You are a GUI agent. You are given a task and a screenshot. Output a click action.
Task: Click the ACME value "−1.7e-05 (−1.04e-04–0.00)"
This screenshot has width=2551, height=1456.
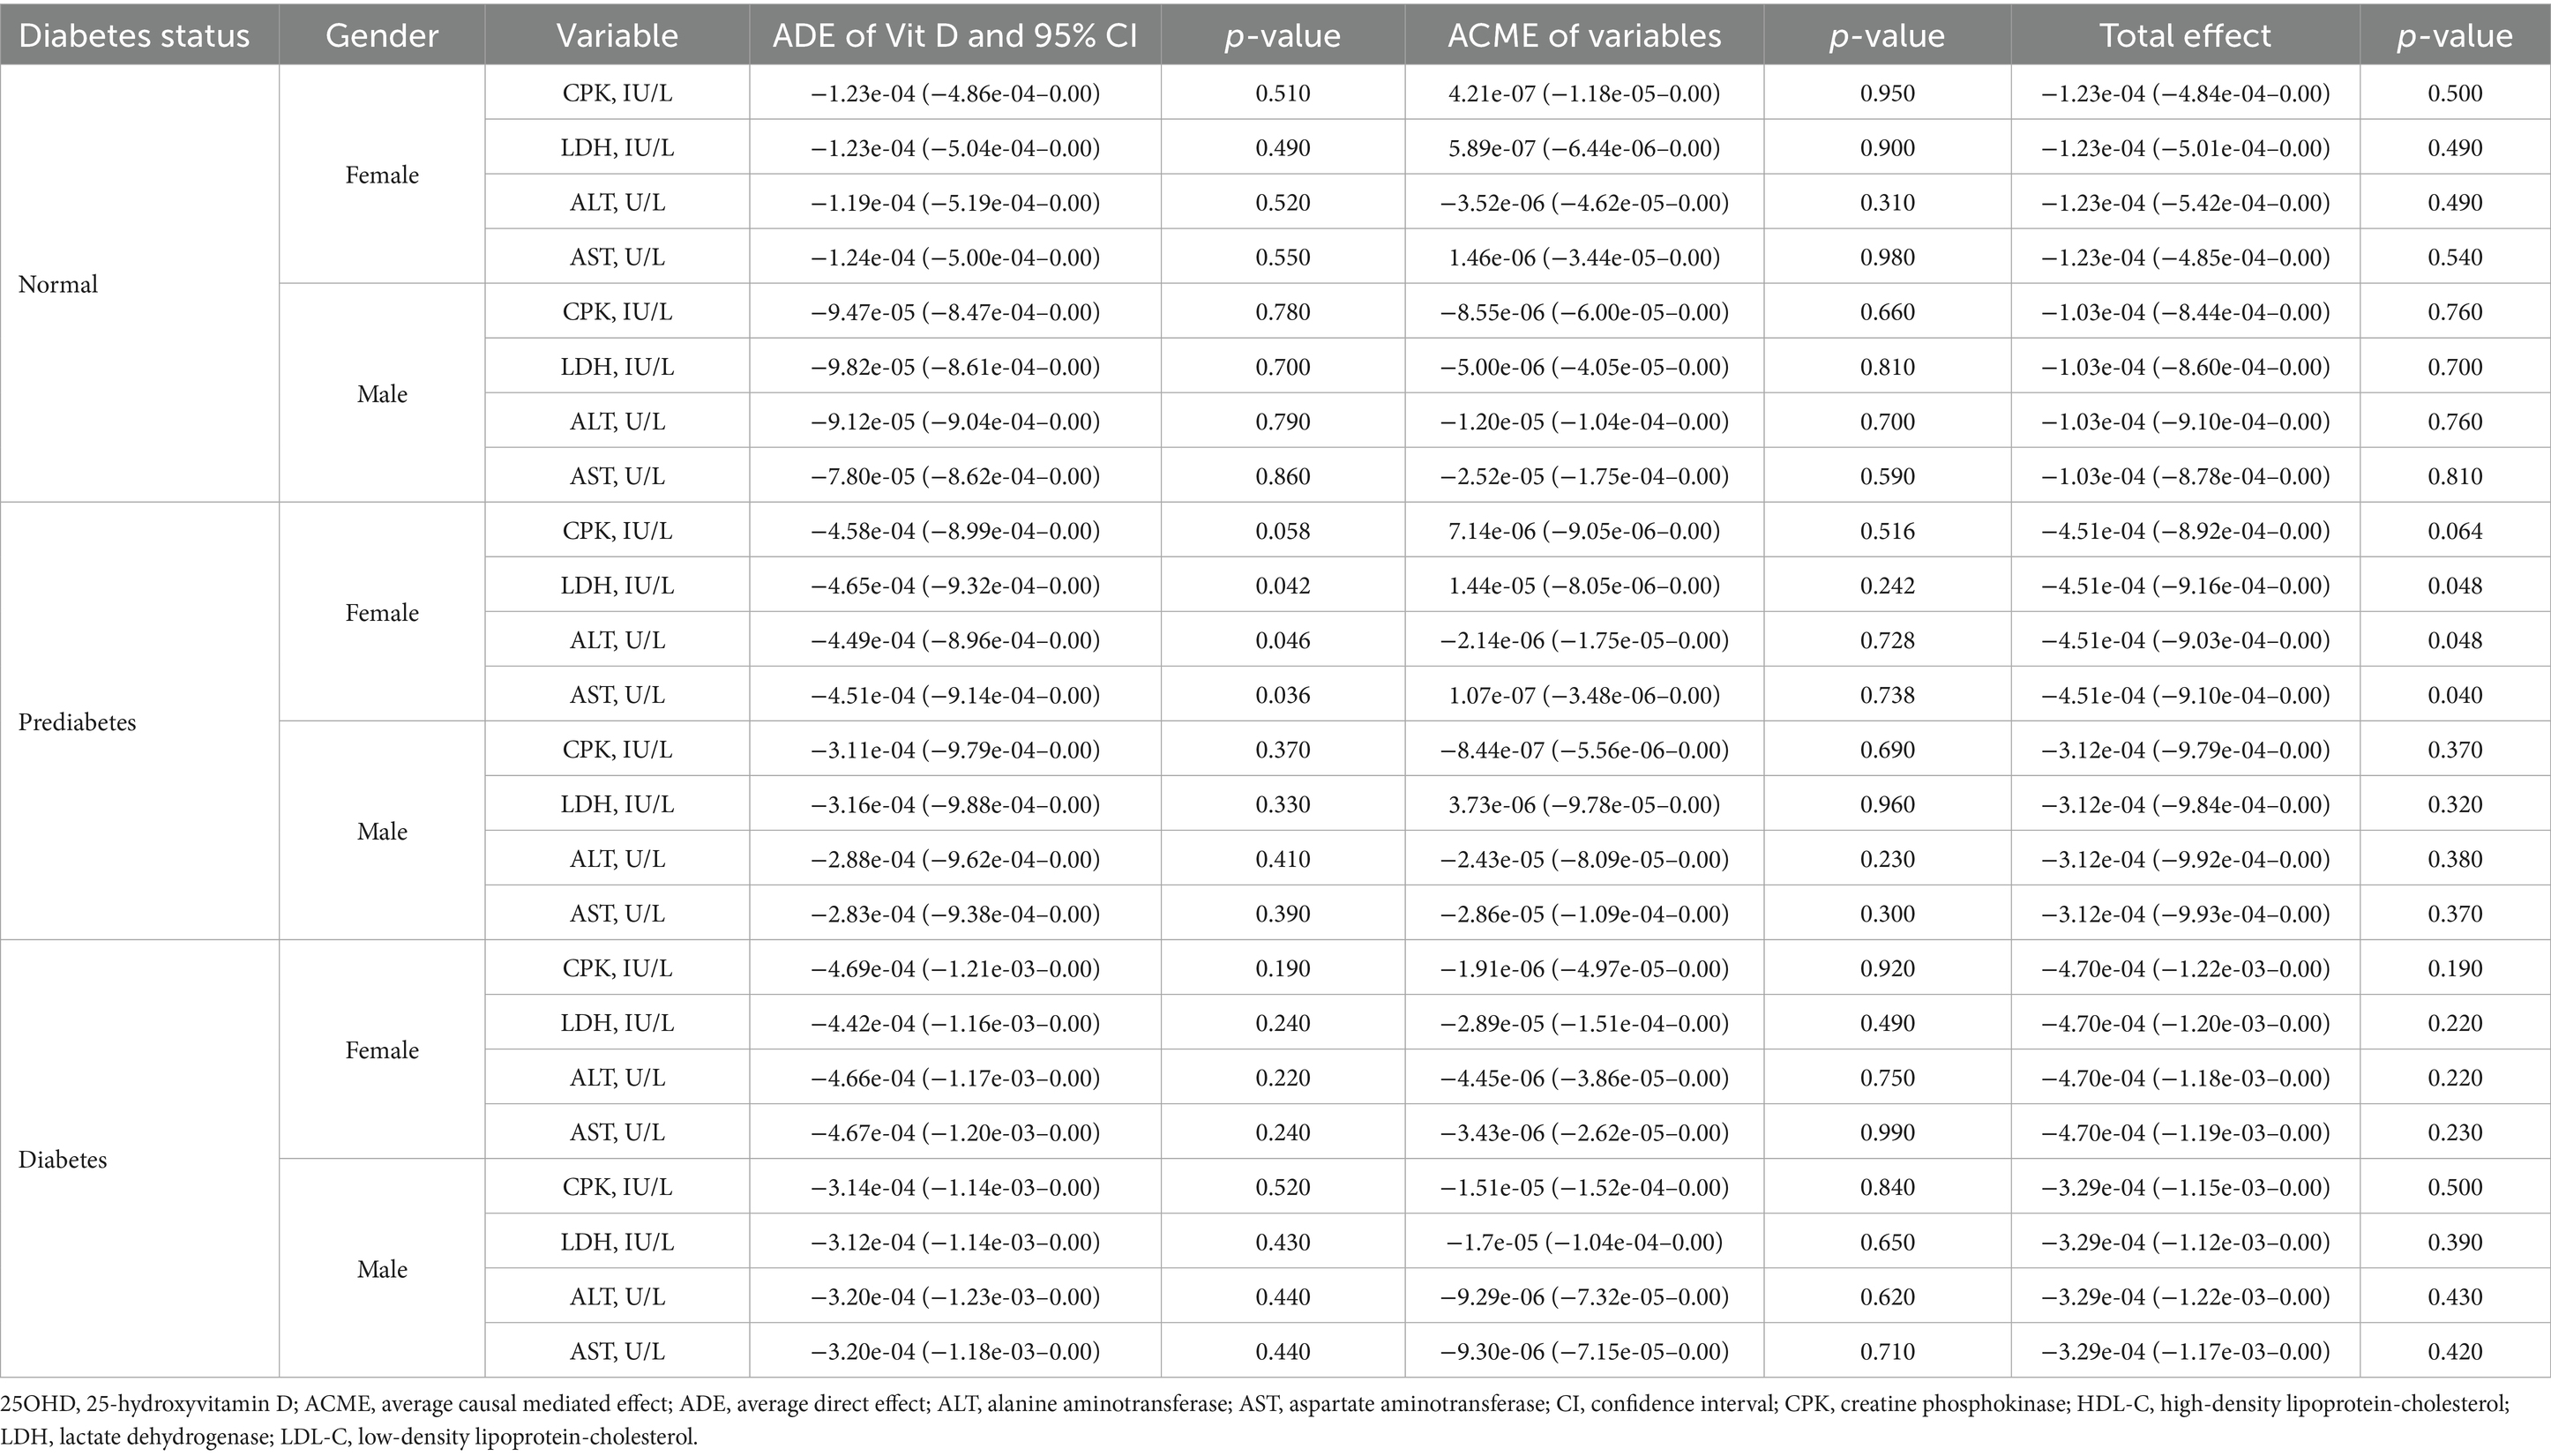(x=1584, y=1242)
